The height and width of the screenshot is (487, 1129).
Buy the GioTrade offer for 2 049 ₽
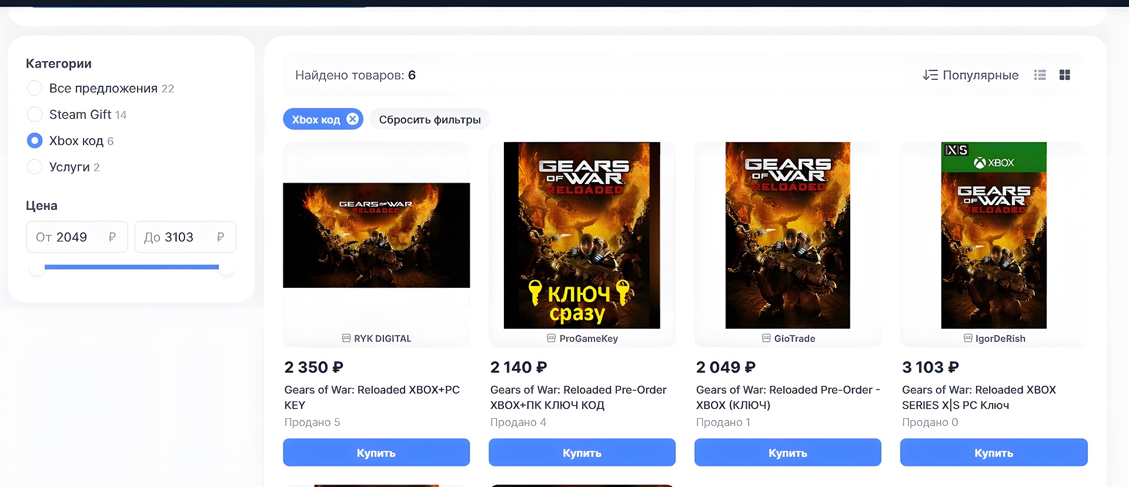tap(788, 452)
